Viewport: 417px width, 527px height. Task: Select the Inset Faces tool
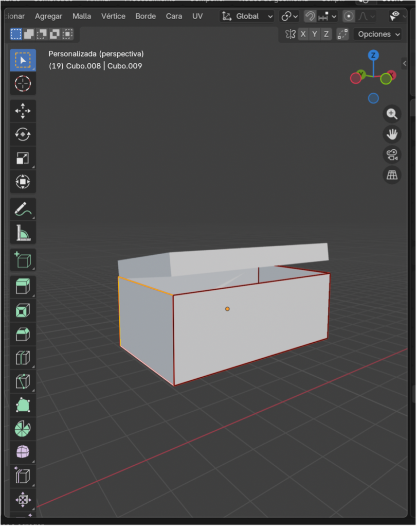(23, 310)
